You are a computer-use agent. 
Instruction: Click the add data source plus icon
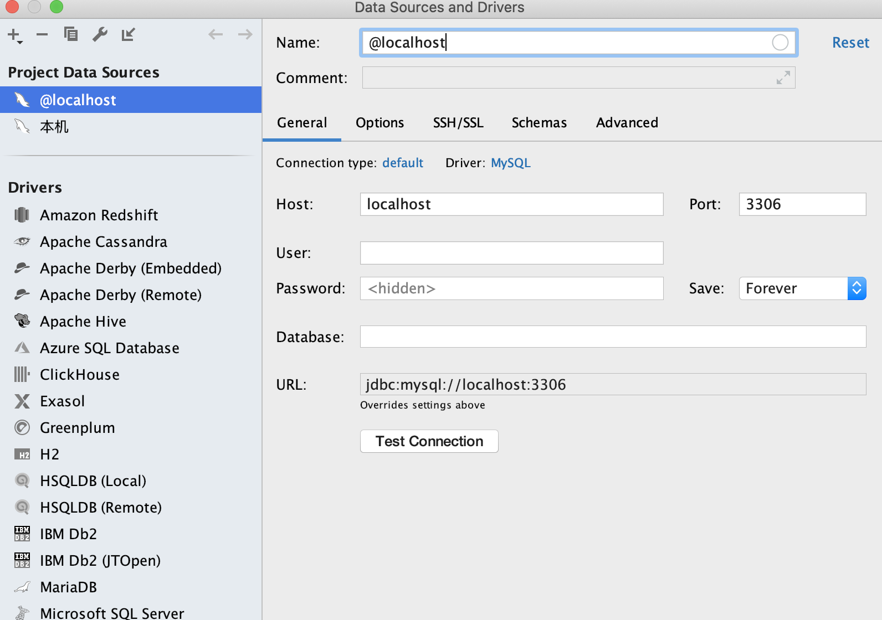point(14,35)
